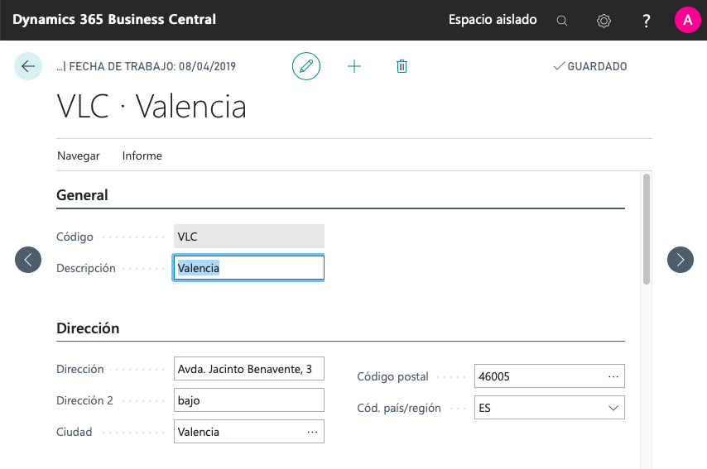Click the plus icon to create new record

[x=354, y=66]
